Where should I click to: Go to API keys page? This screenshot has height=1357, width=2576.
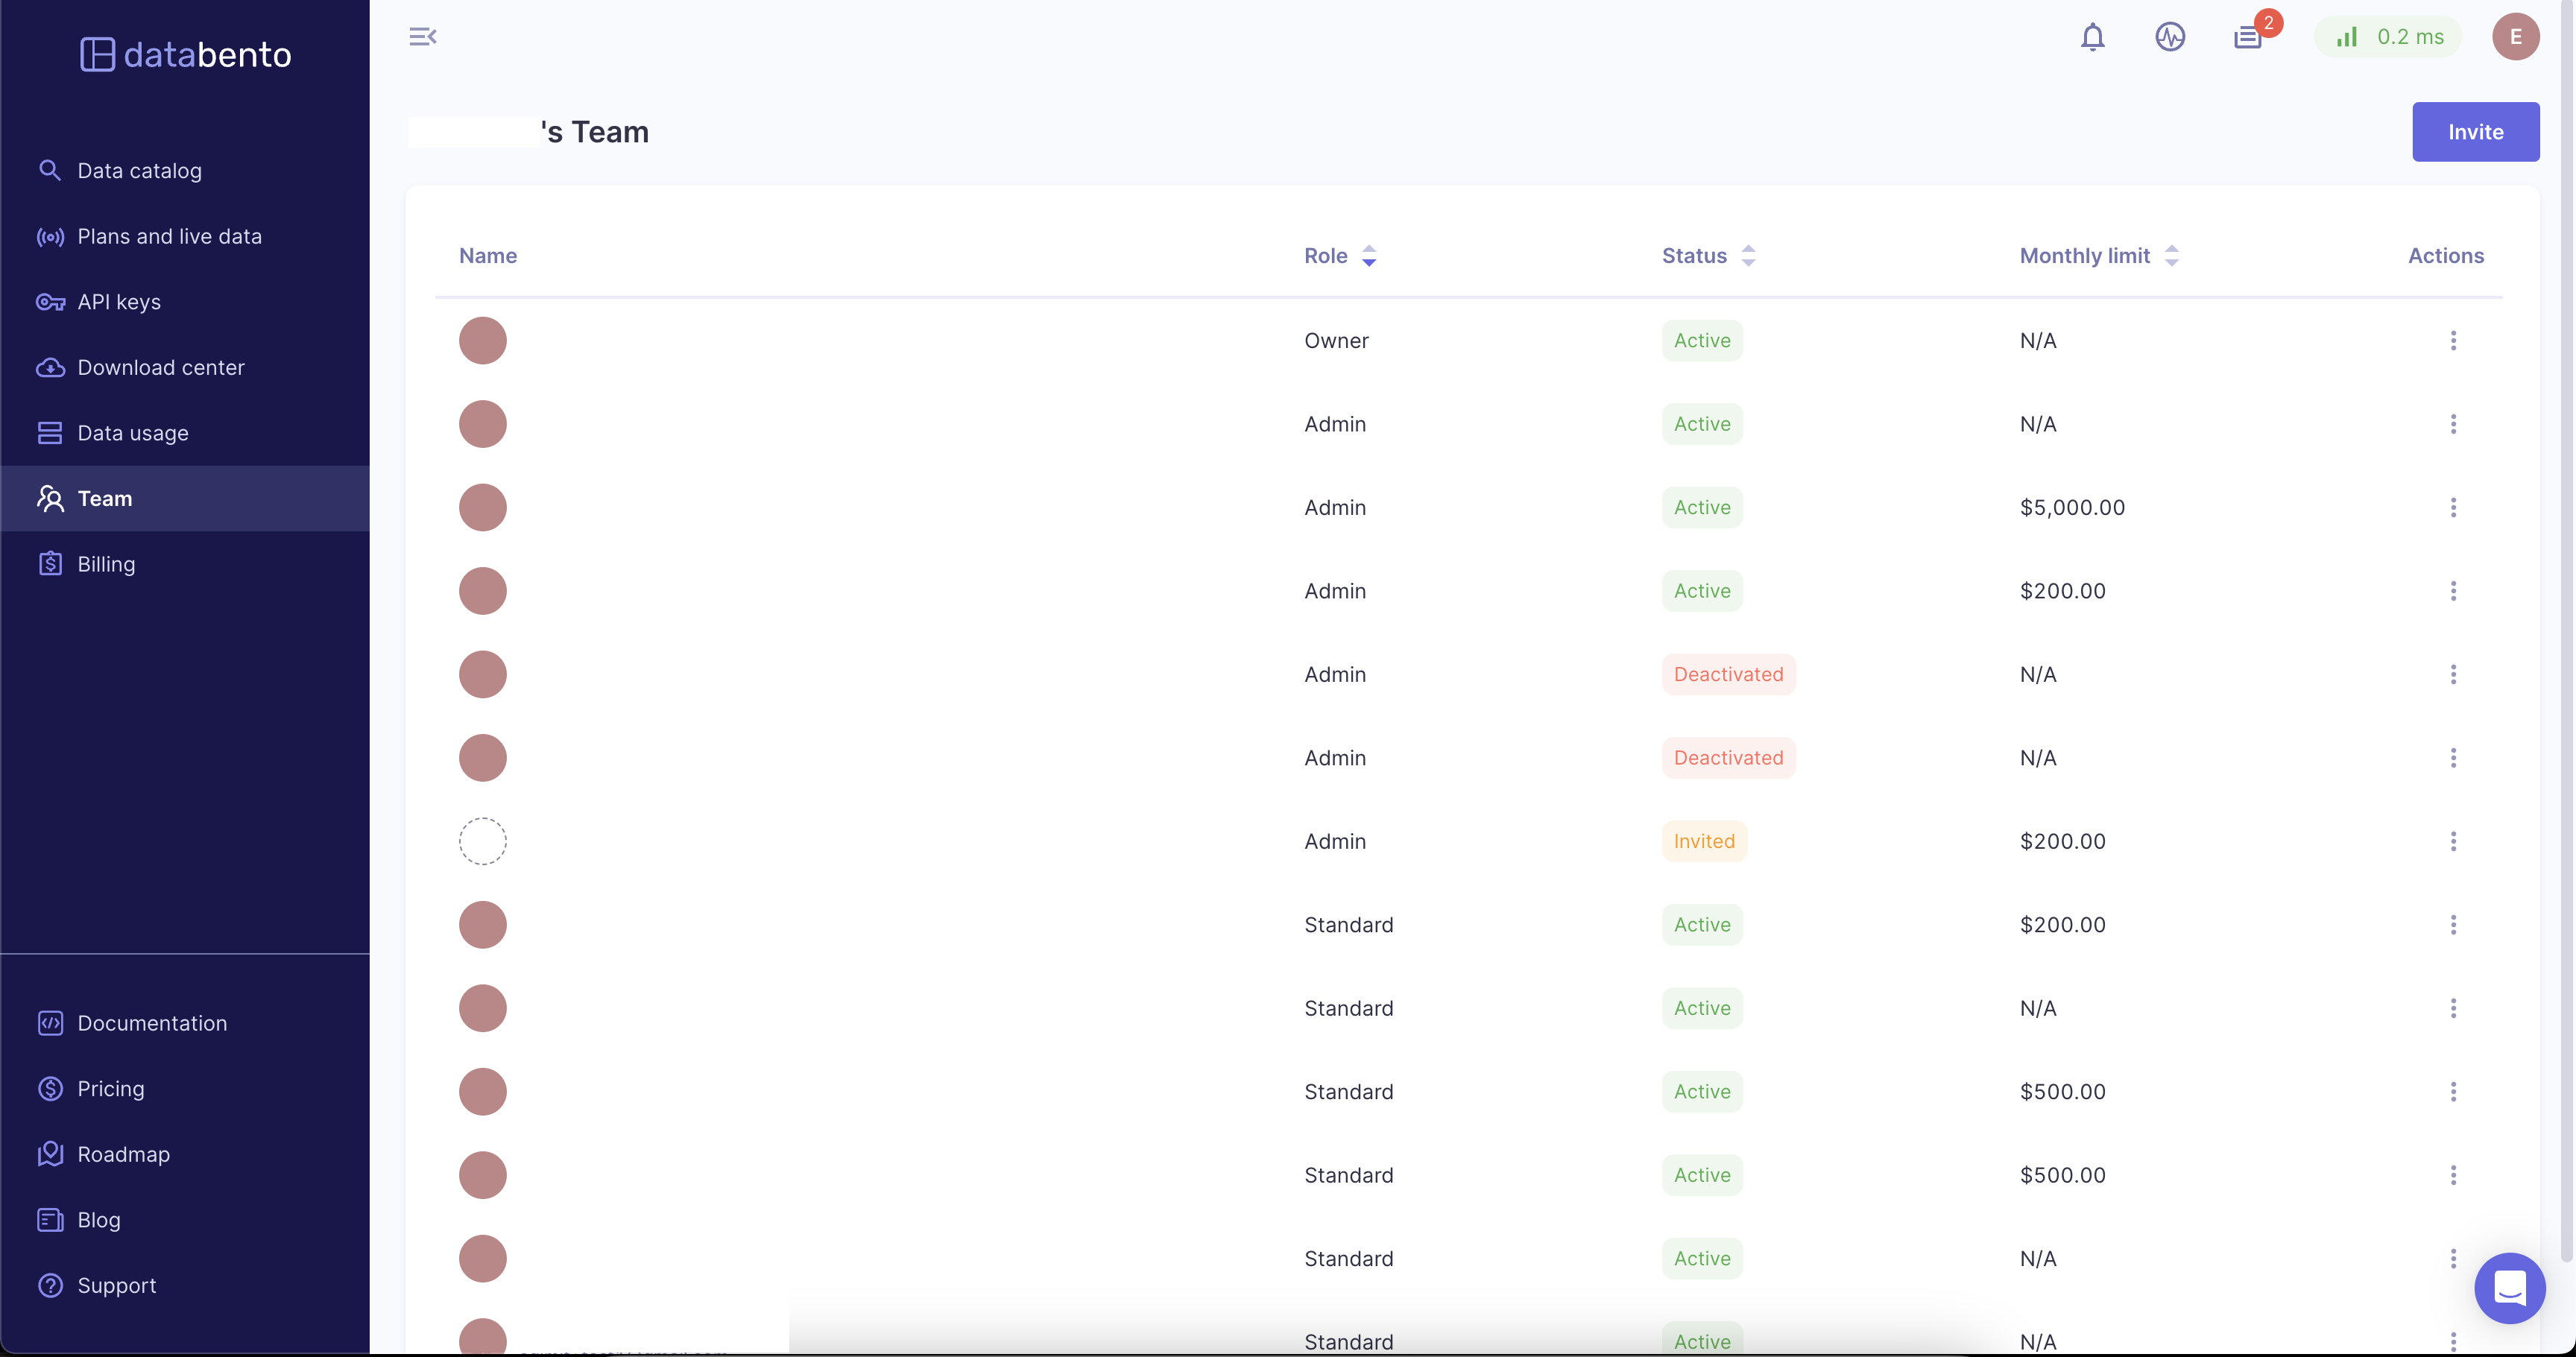click(x=119, y=302)
